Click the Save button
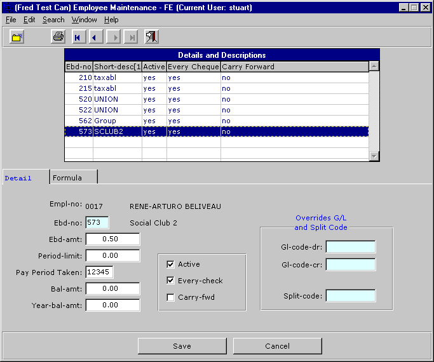 point(182,346)
